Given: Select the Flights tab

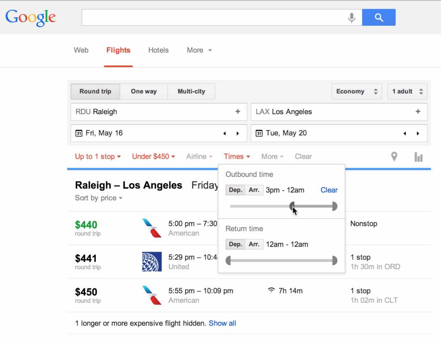Looking at the screenshot, I should tap(118, 50).
